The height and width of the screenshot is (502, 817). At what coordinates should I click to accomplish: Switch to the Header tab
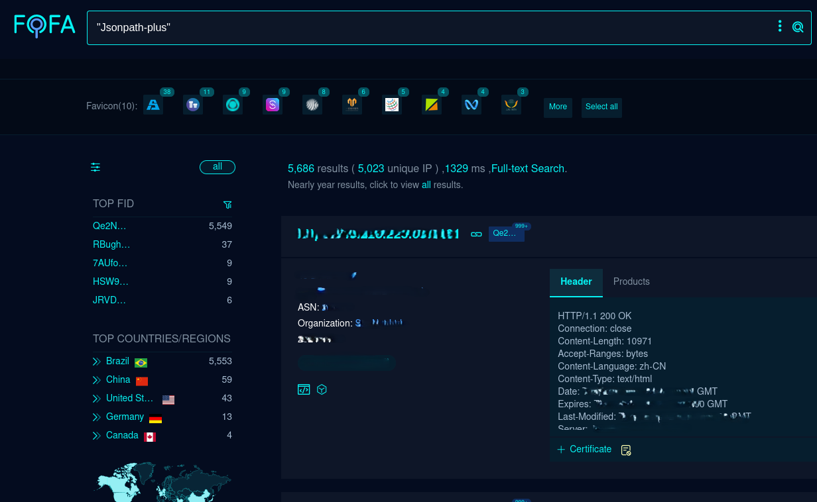576,282
